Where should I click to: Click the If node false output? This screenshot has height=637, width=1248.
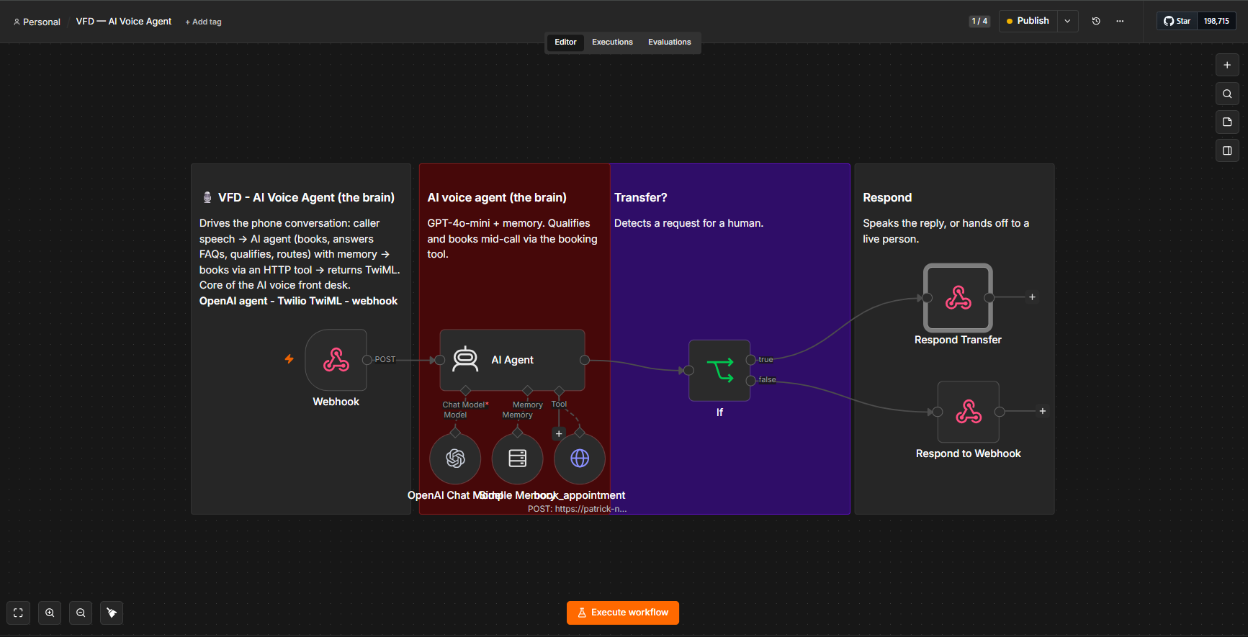(x=751, y=380)
